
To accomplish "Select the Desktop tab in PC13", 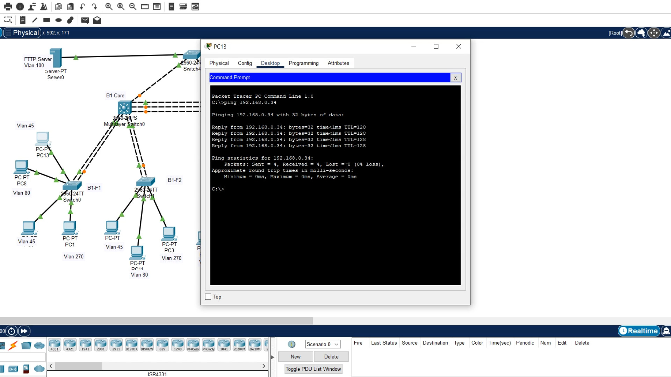I will pos(270,63).
